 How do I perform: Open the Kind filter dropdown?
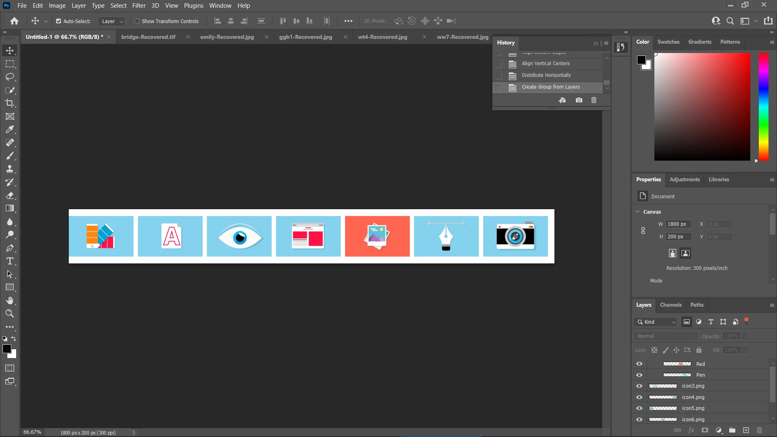pyautogui.click(x=656, y=322)
